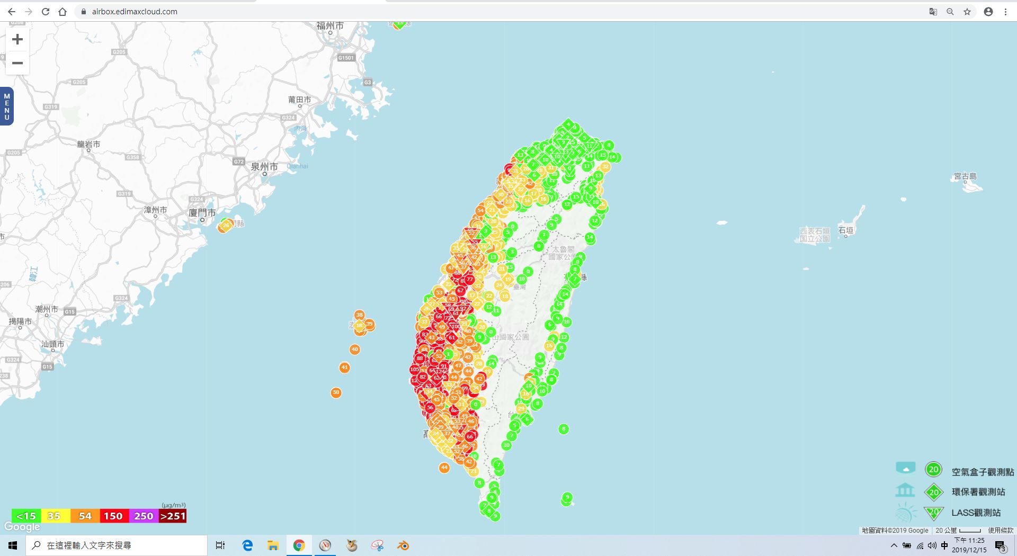Click the green diamond 20 legend marker
Screen dimensions: 1017x556
click(934, 492)
